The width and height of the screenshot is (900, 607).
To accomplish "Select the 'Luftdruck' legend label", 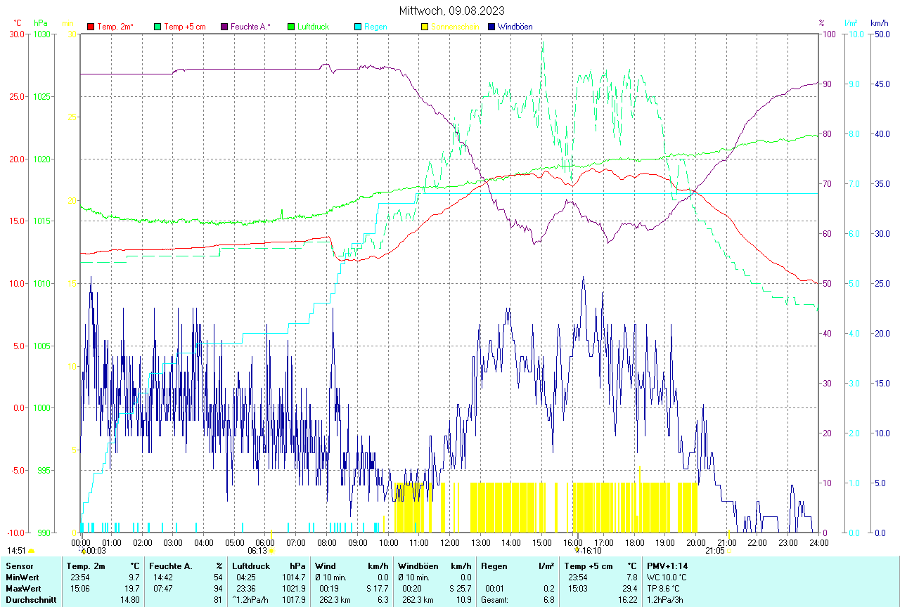I will pyautogui.click(x=314, y=27).
